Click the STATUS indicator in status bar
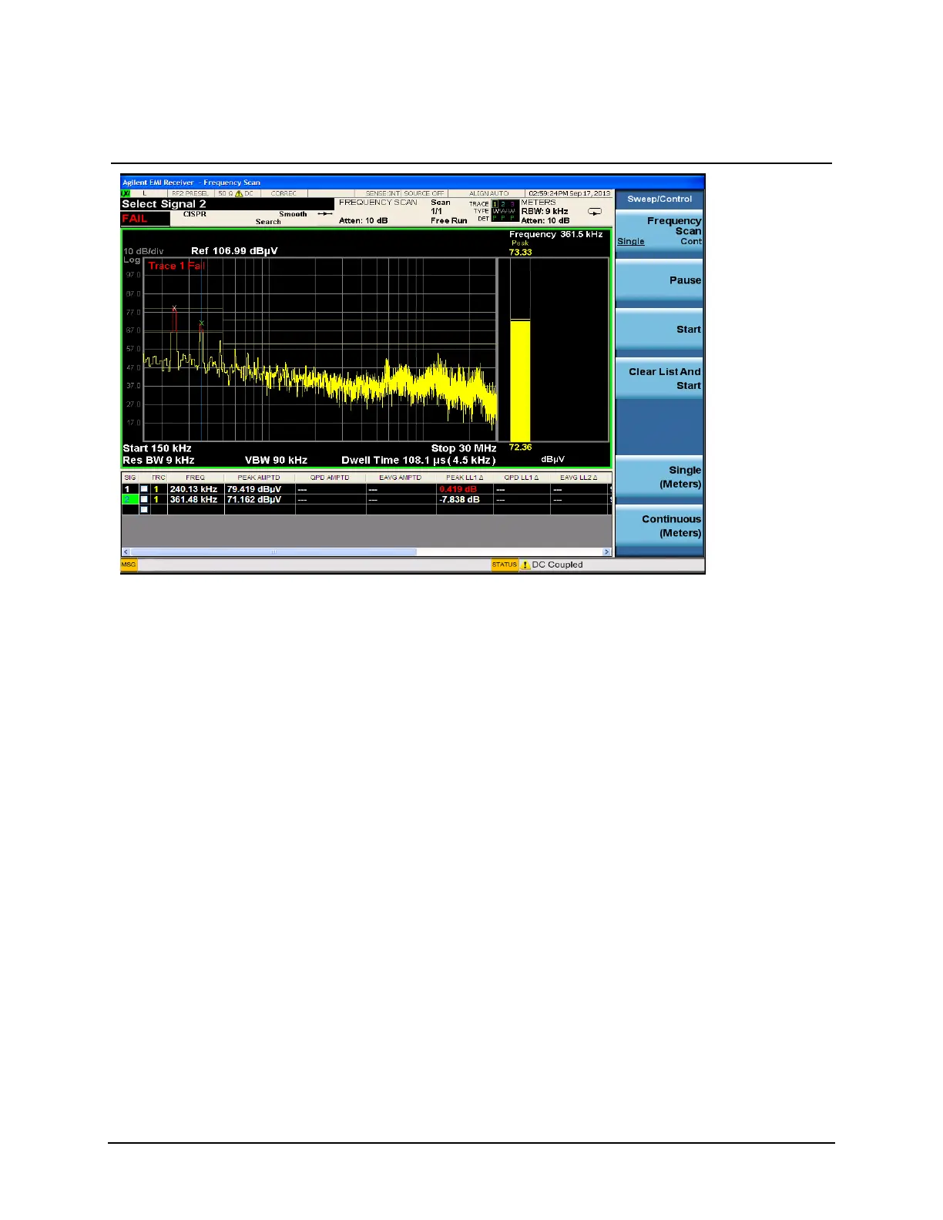 point(505,565)
